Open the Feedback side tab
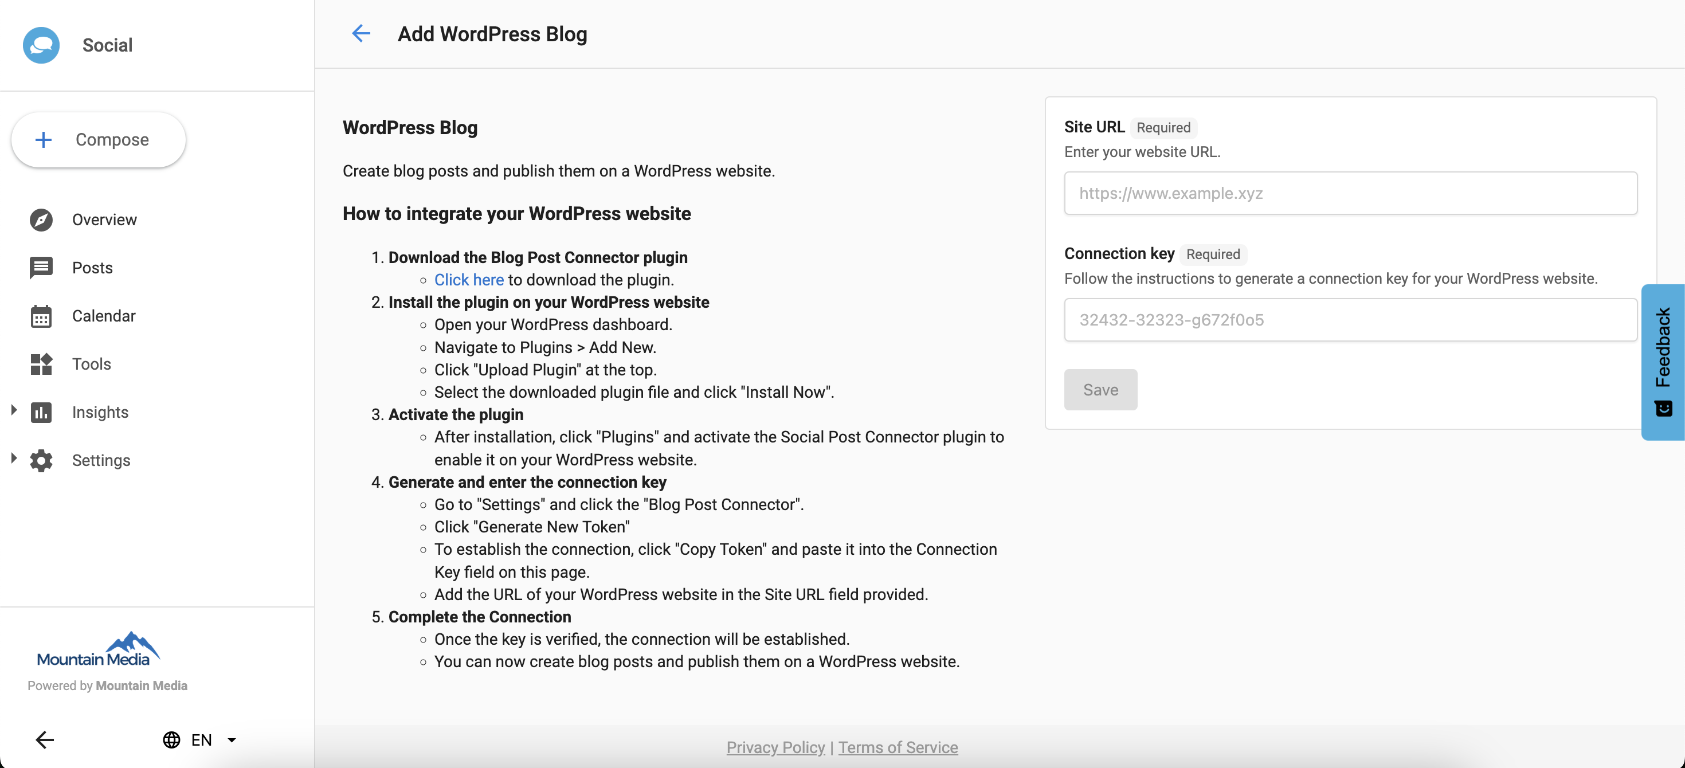Screen dimensions: 1685x768 point(1663,362)
